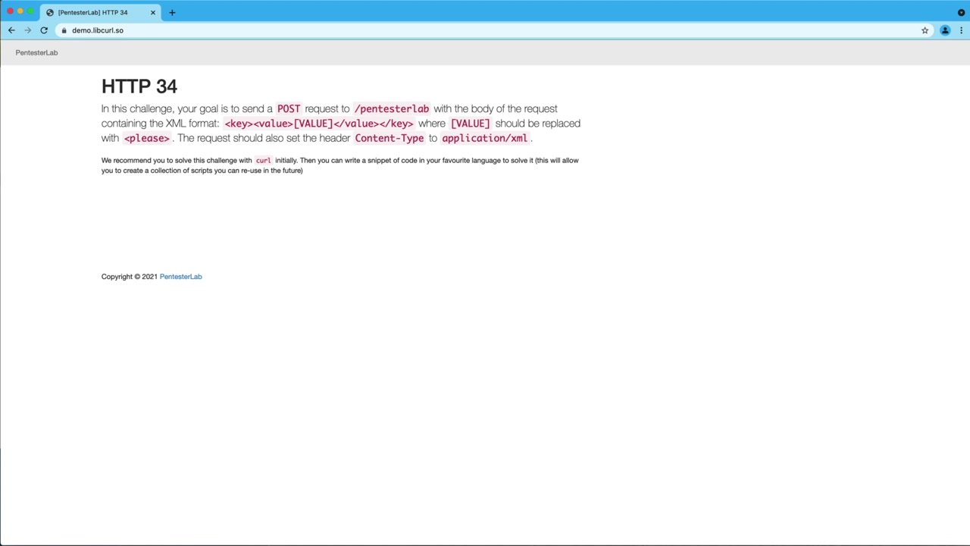970x546 pixels.
Task: Click the red window close button
Action: point(10,11)
